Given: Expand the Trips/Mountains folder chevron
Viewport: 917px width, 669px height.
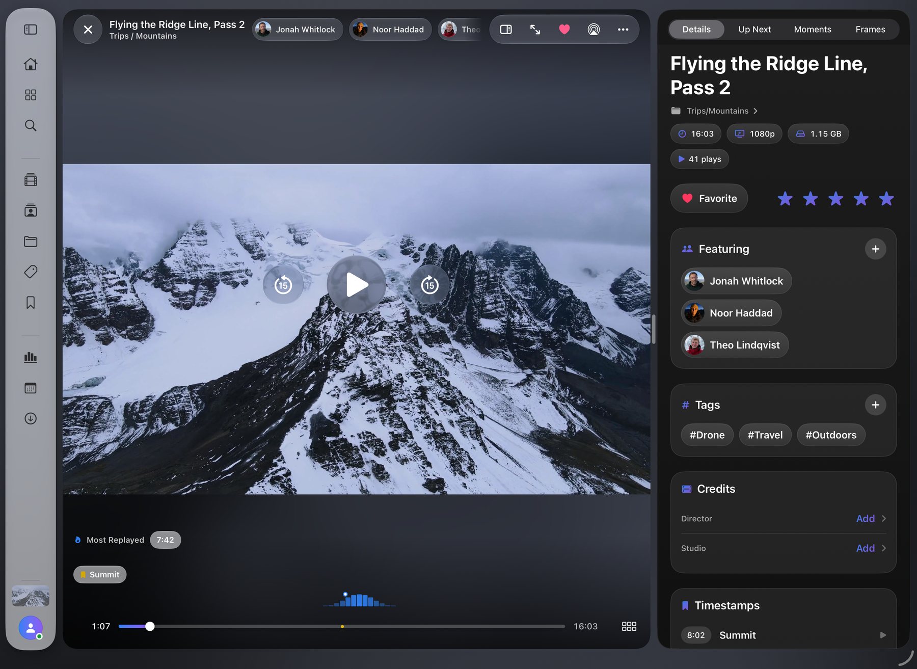Looking at the screenshot, I should point(756,111).
